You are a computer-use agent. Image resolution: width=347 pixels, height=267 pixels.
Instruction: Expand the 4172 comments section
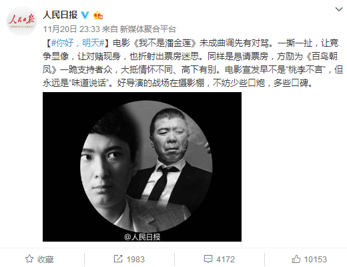[x=220, y=259]
